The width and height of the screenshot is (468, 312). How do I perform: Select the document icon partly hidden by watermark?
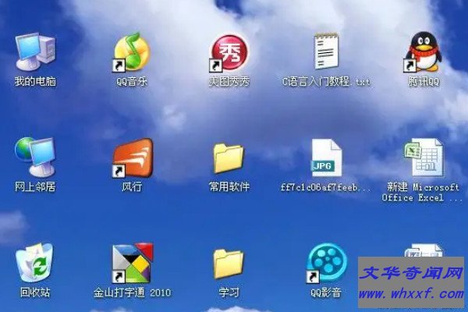click(x=423, y=252)
